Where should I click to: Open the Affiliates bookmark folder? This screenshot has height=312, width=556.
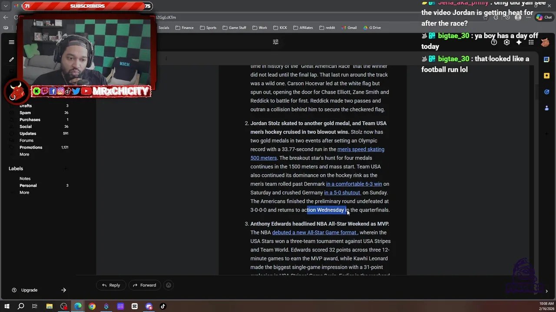point(303,28)
